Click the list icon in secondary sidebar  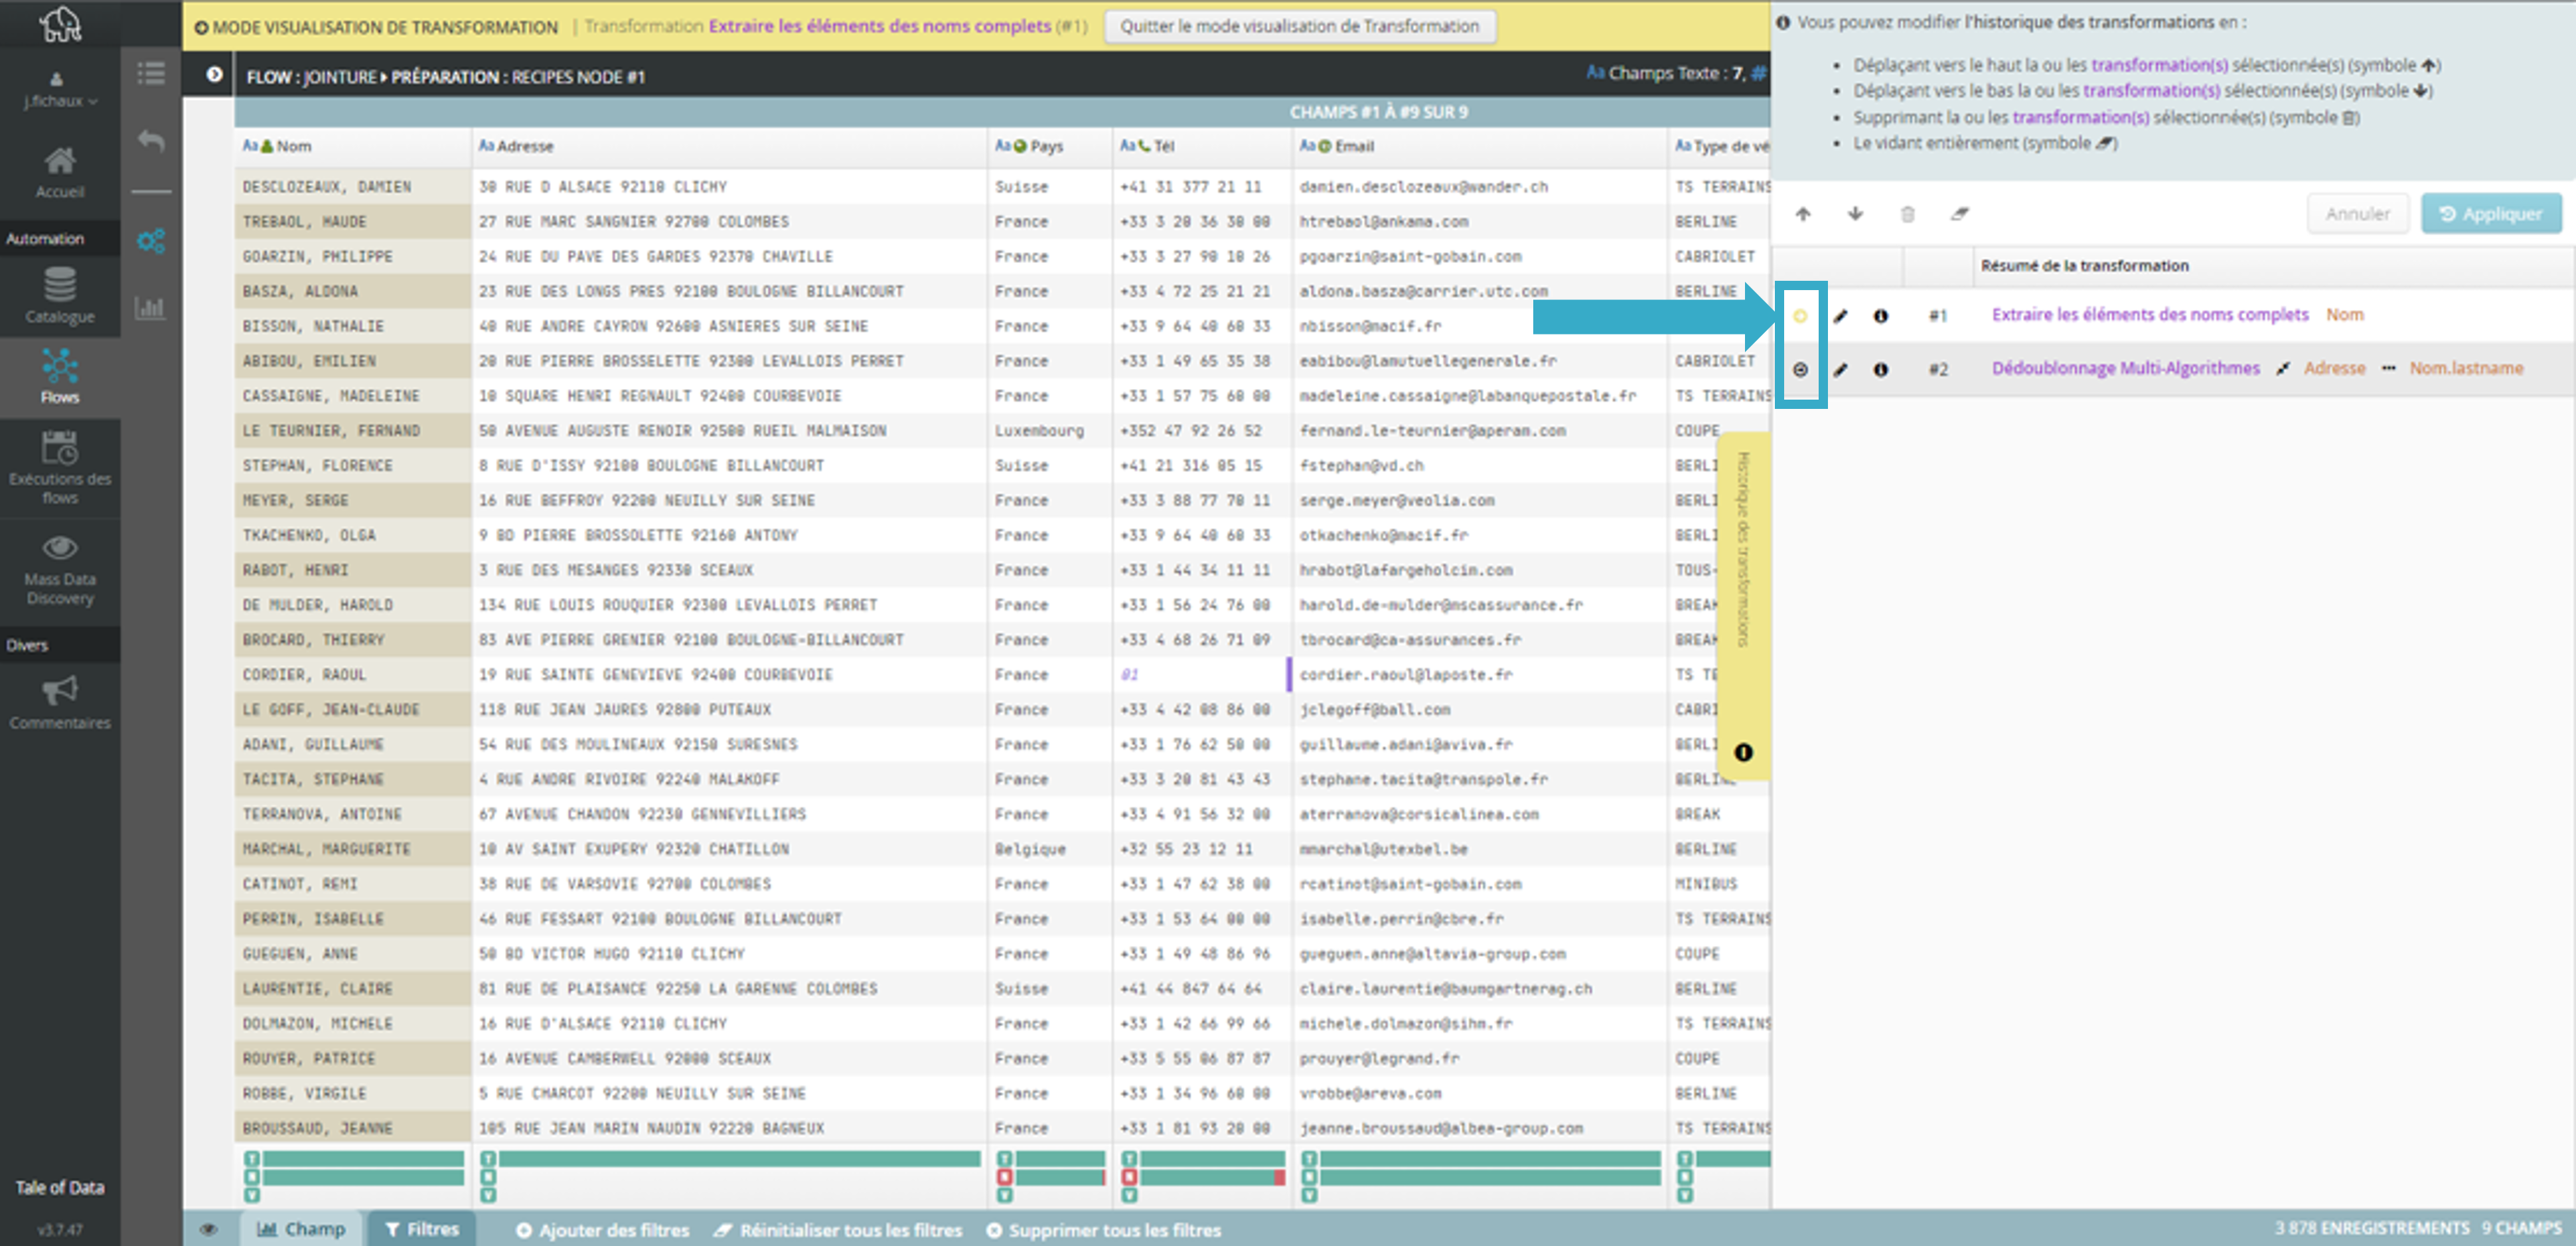[151, 74]
